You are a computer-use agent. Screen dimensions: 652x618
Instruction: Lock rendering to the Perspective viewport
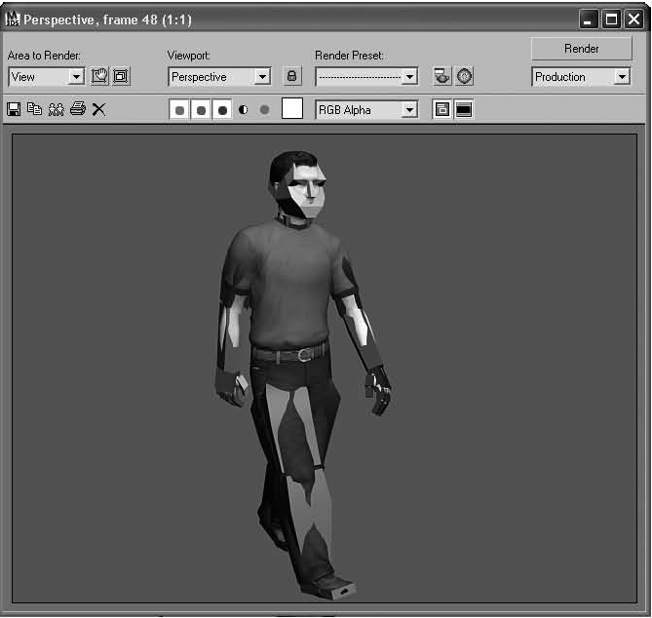tap(290, 76)
